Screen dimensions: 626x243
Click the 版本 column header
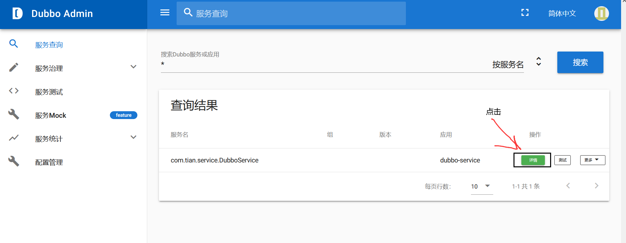click(x=385, y=135)
